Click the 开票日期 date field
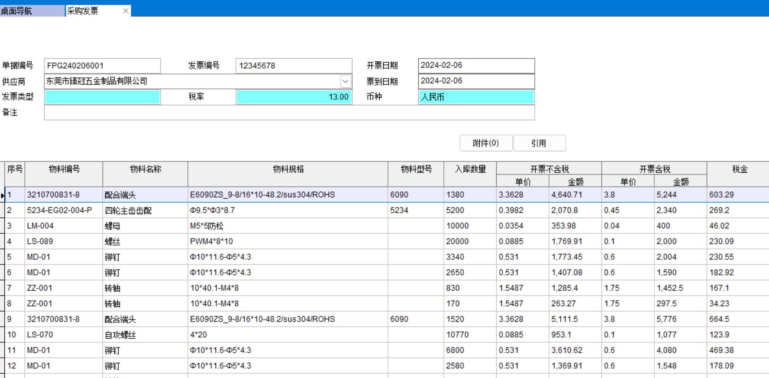This screenshot has height=378, width=769. [476, 66]
